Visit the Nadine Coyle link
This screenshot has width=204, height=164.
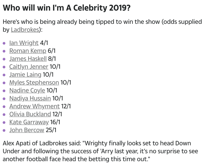click(x=27, y=90)
